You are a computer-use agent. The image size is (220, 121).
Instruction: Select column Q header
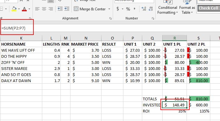(152, 38)
